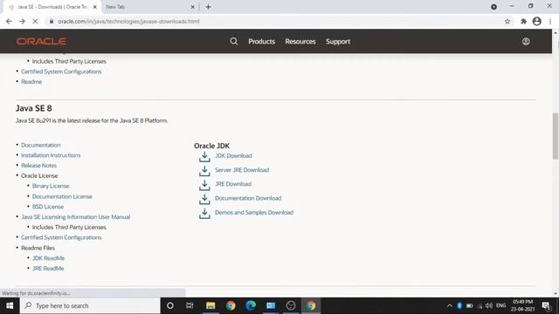Click the browser address bar URL

tap(128, 21)
